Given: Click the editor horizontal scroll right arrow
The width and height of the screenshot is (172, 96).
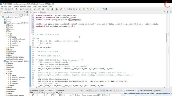Looking at the screenshot, I should pos(164,87).
